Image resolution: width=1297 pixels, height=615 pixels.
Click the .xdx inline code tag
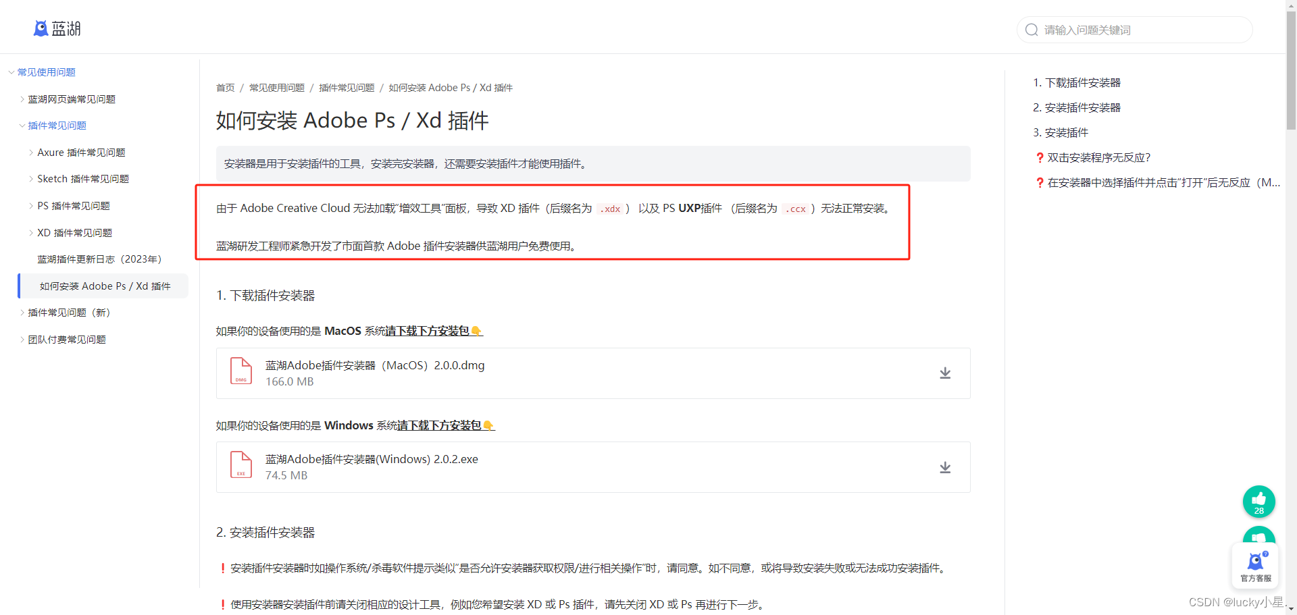pos(610,209)
